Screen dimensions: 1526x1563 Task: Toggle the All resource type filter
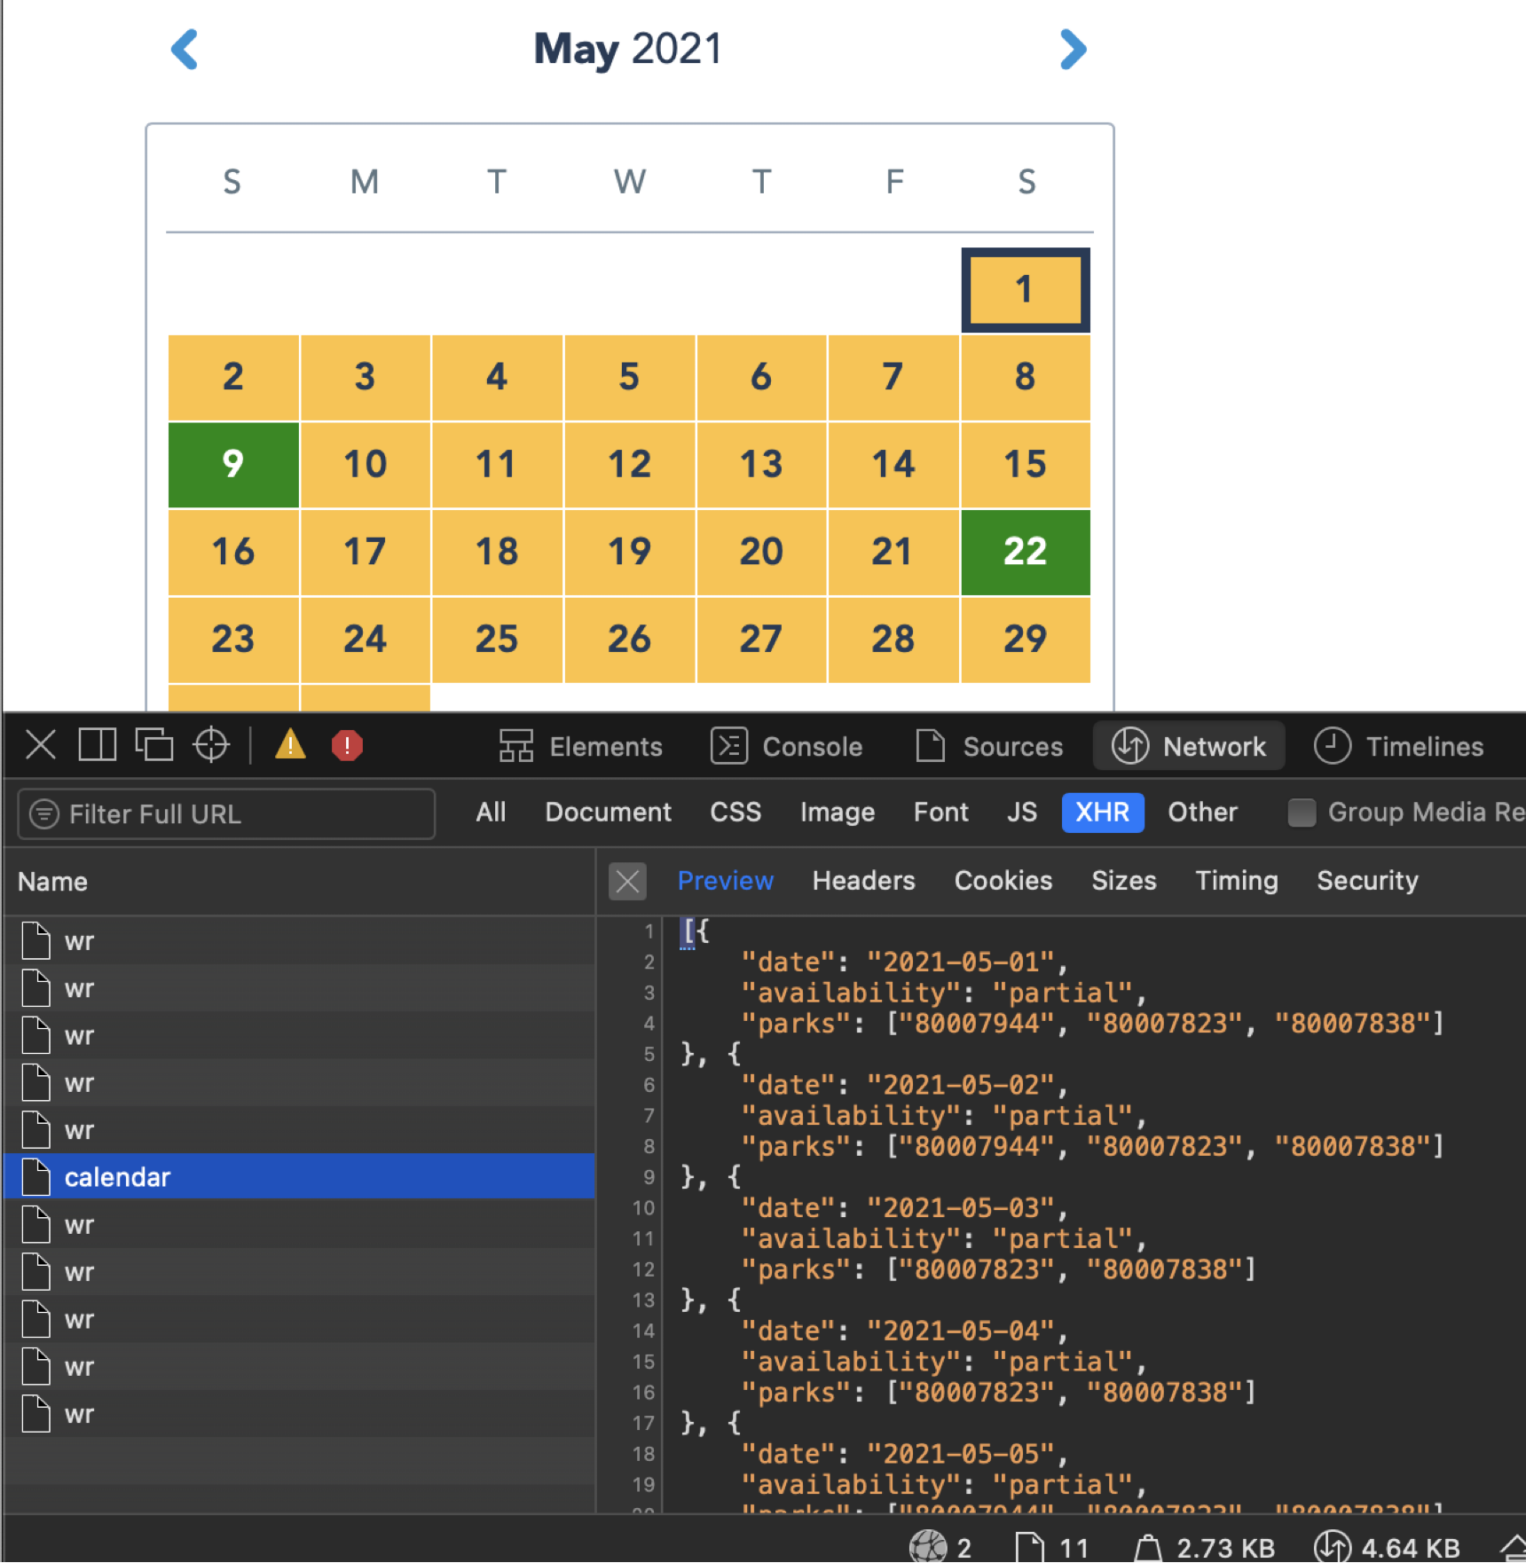pyautogui.click(x=491, y=813)
